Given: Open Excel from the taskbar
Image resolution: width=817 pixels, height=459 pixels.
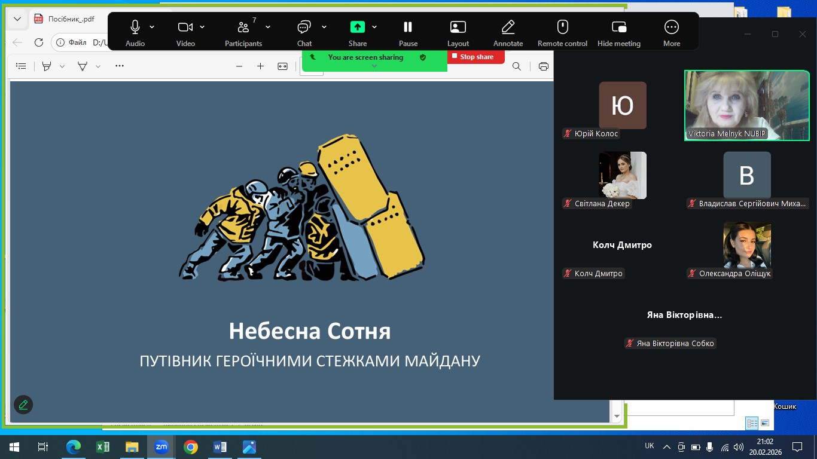Looking at the screenshot, I should pyautogui.click(x=103, y=447).
